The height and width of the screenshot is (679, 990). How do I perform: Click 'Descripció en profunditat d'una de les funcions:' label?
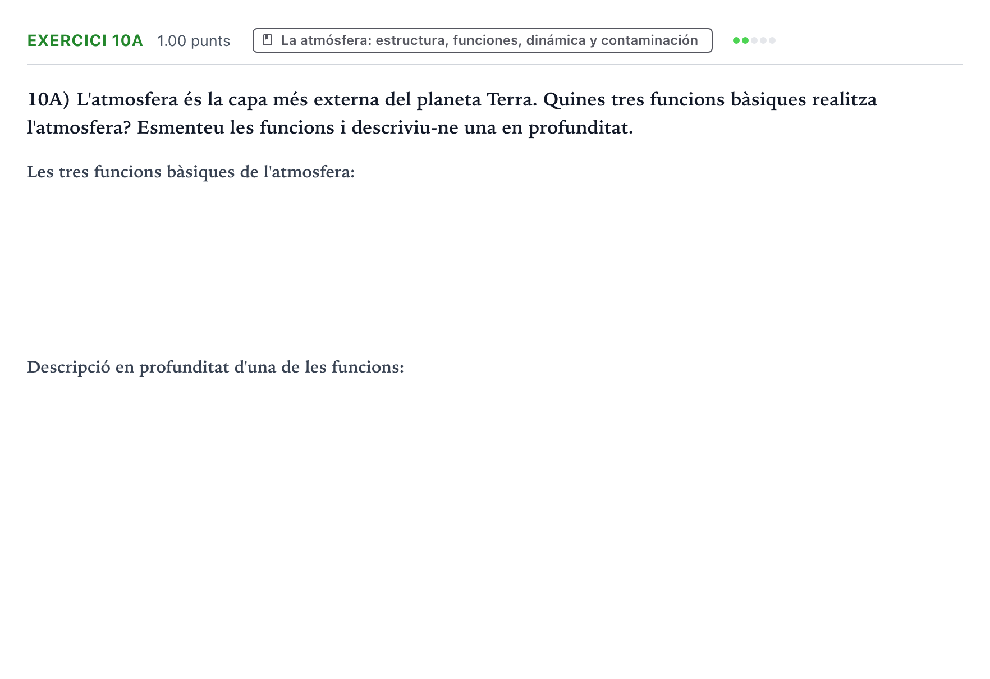216,367
